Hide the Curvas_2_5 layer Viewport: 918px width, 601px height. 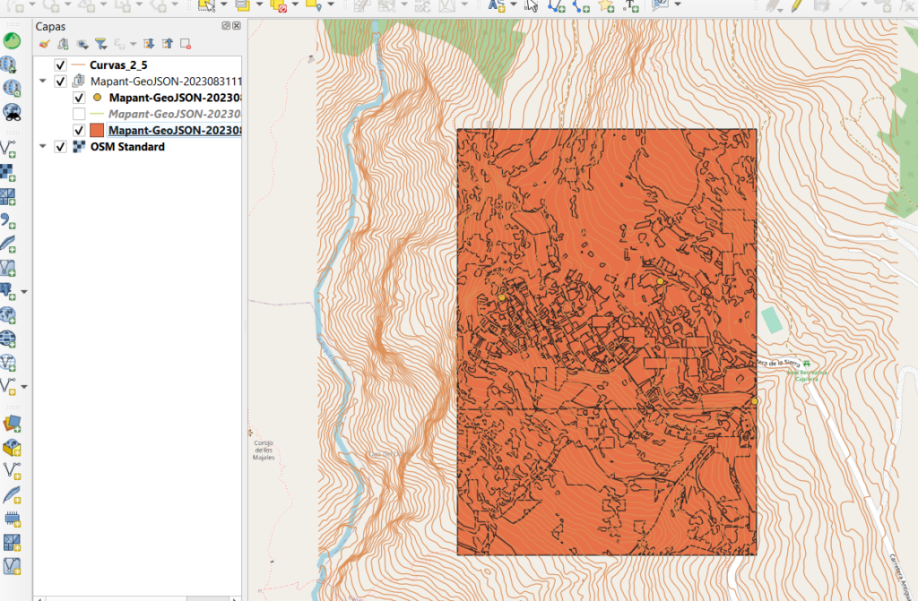tap(59, 64)
